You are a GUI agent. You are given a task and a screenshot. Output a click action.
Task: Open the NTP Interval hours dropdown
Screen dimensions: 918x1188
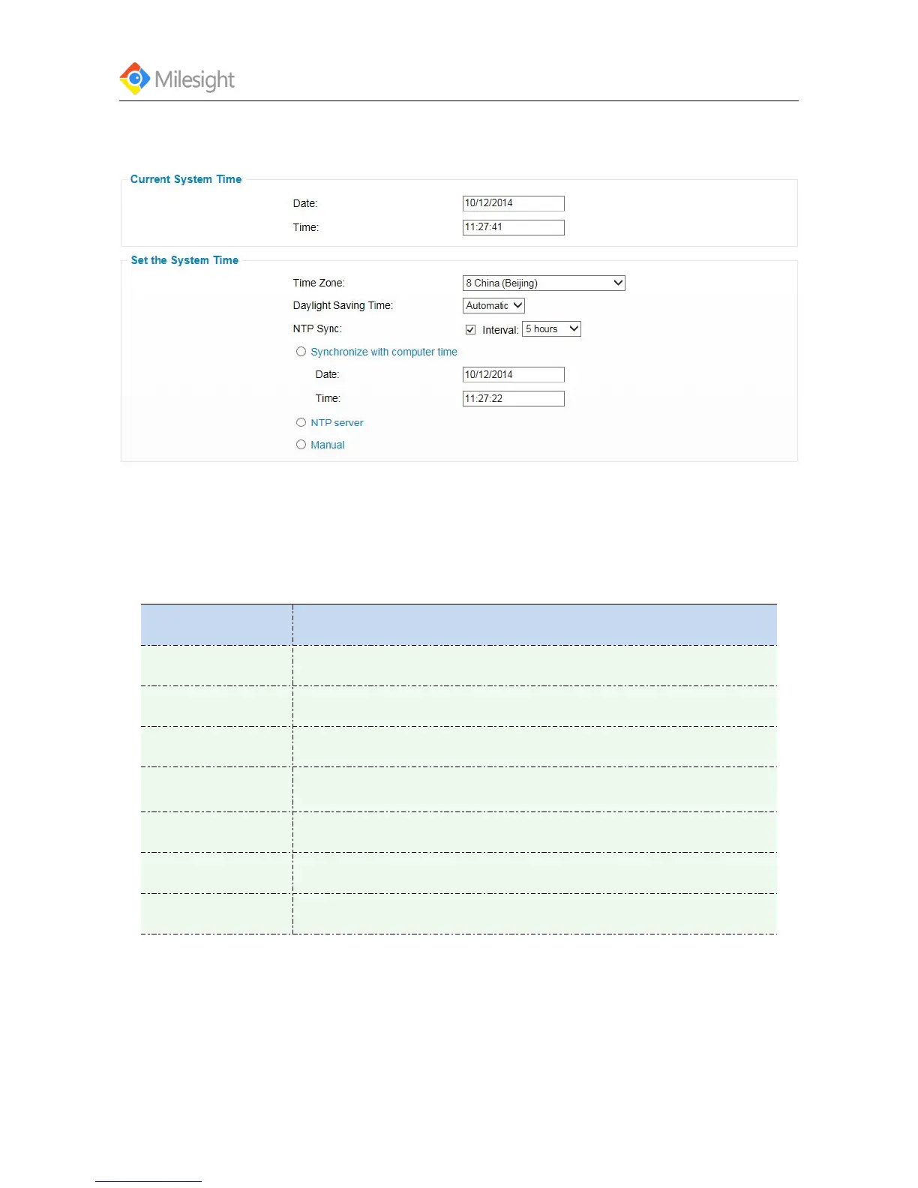551,328
